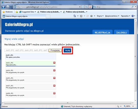This screenshot has width=138, height=109.
Task: Open the Narzędzia menu
Action: click(125, 16)
